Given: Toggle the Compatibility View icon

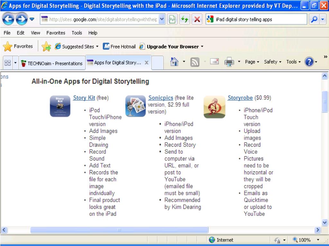Looking at the screenshot, I should [x=172, y=20].
